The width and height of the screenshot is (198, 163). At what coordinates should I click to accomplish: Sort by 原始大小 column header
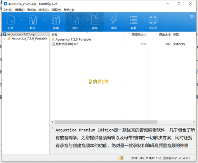(x=165, y=34)
